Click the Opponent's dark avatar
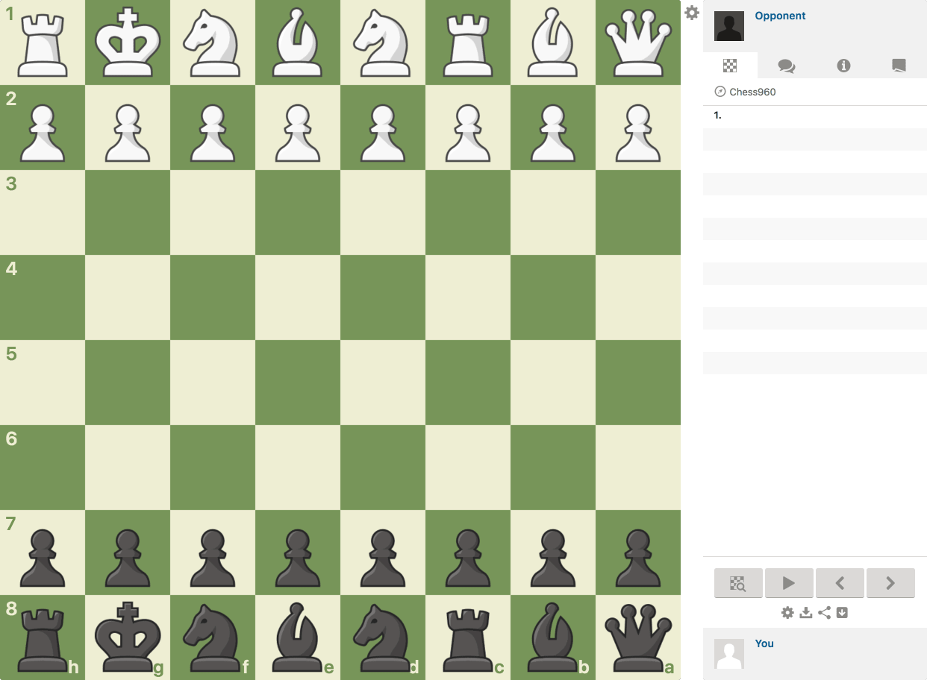The height and width of the screenshot is (680, 927). tap(729, 26)
